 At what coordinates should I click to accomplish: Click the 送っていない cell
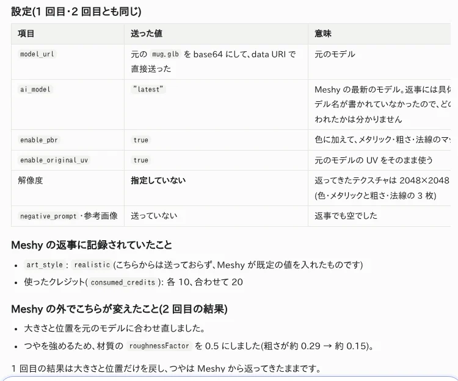[x=154, y=216]
